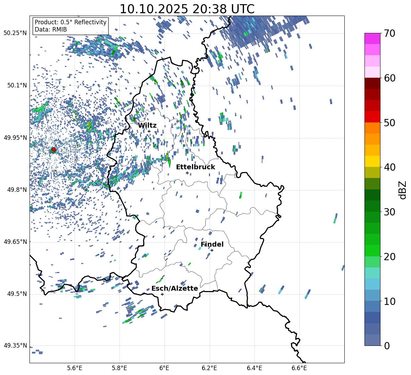Click the dark maroon segment below 60 dBZ
The image size is (411, 375).
pyautogui.click(x=372, y=83)
